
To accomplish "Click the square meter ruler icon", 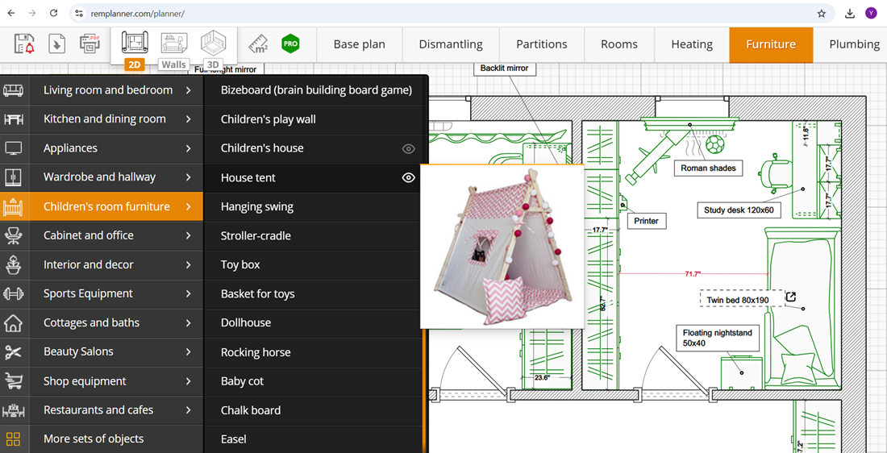I will click(x=258, y=44).
